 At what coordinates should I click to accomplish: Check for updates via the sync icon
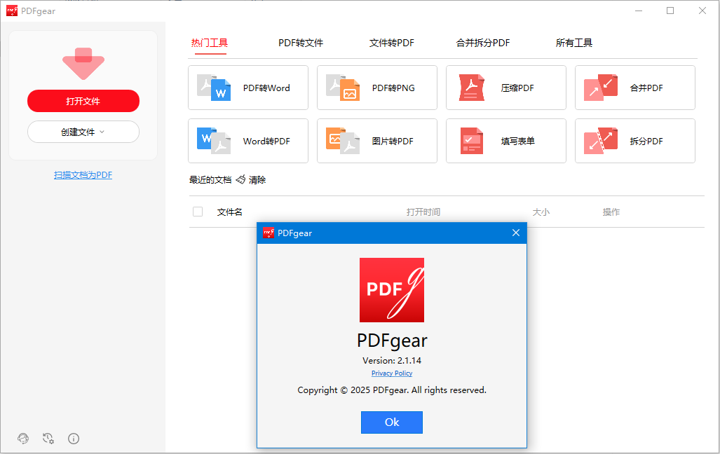click(48, 439)
